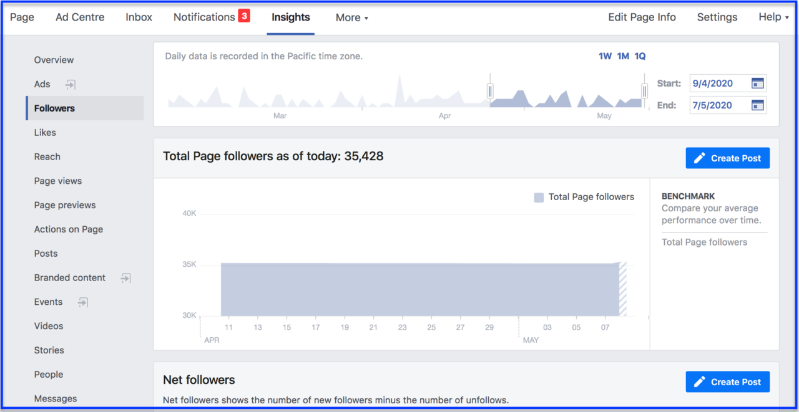This screenshot has width=799, height=412.
Task: Open Edit Page Info
Action: point(642,17)
